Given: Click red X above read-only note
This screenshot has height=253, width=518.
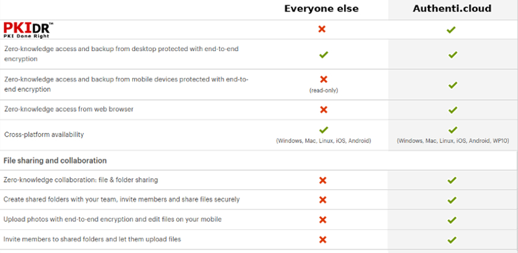Looking at the screenshot, I should click(x=324, y=79).
